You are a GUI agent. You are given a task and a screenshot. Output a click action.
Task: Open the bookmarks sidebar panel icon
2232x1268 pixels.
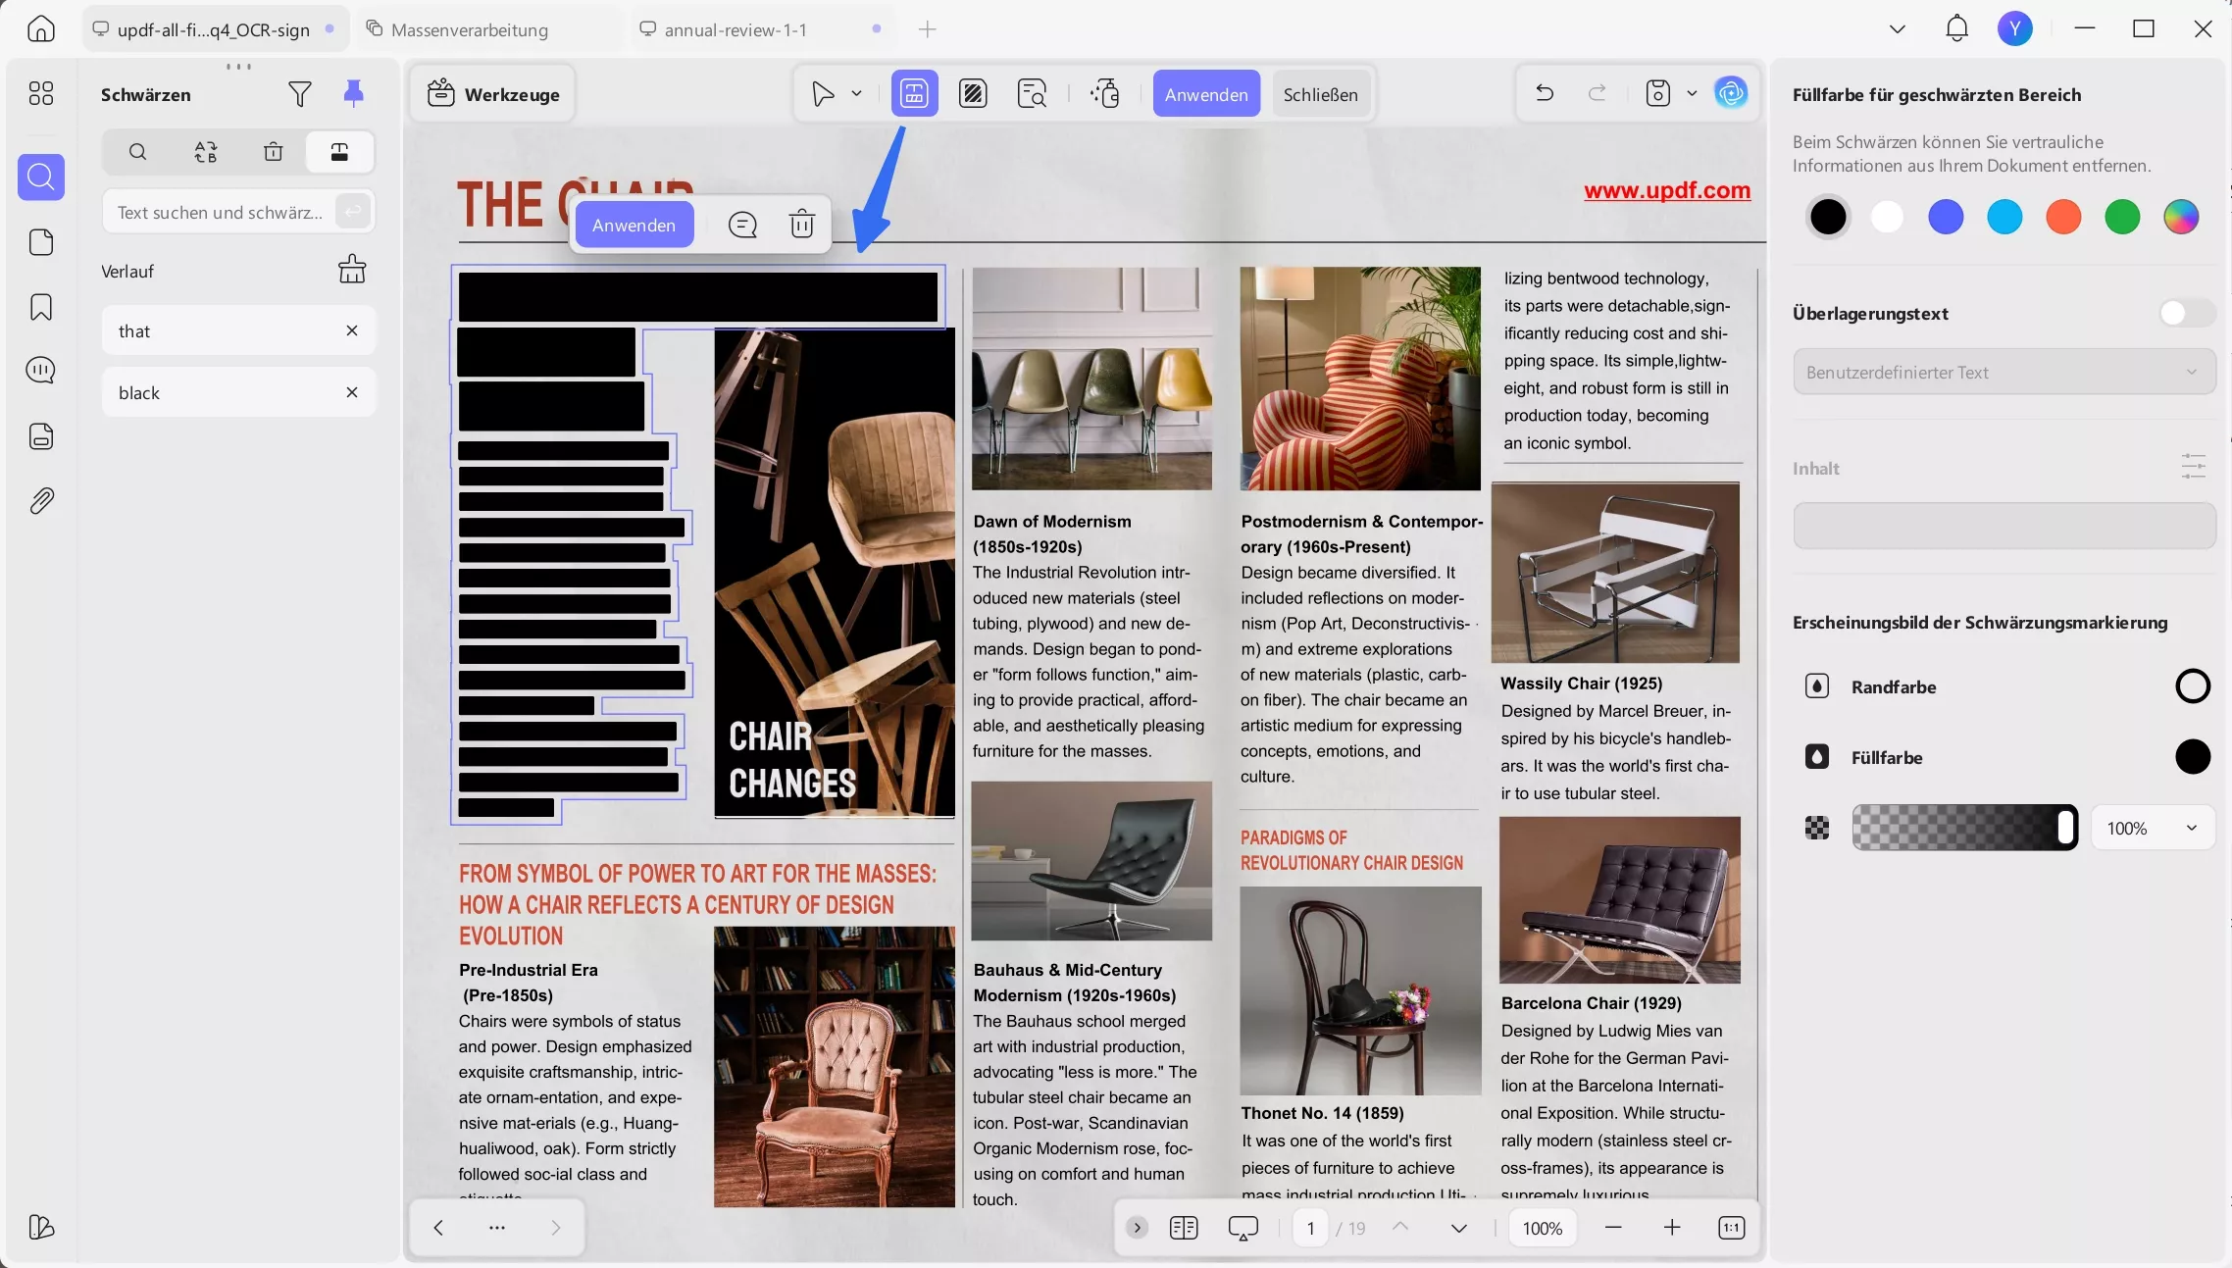click(x=41, y=307)
